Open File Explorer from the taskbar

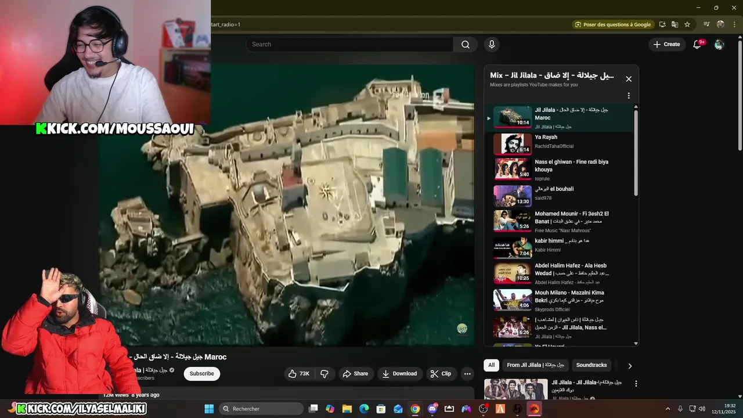click(347, 409)
